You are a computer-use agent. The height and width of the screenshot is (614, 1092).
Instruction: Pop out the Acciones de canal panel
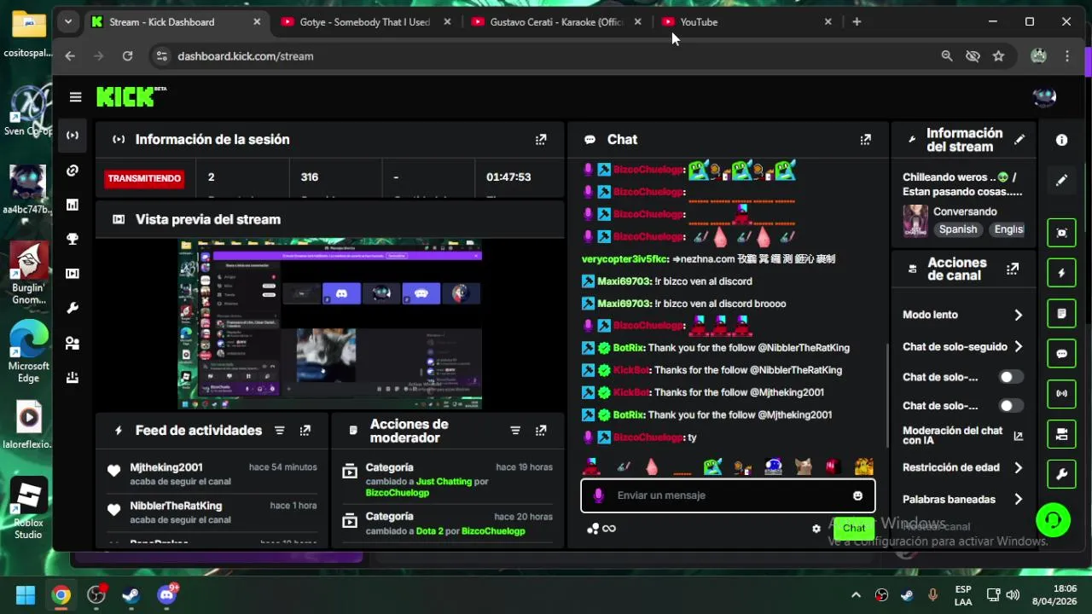[x=1013, y=269]
